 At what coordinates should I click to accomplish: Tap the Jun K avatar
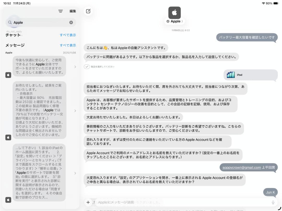point(270,192)
